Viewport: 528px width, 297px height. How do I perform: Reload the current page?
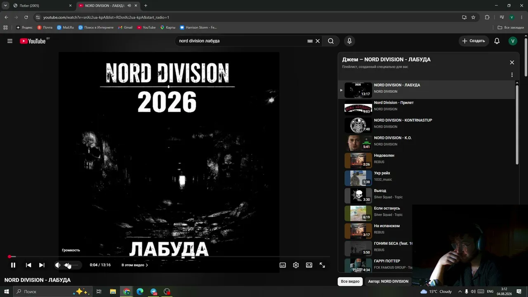click(26, 17)
